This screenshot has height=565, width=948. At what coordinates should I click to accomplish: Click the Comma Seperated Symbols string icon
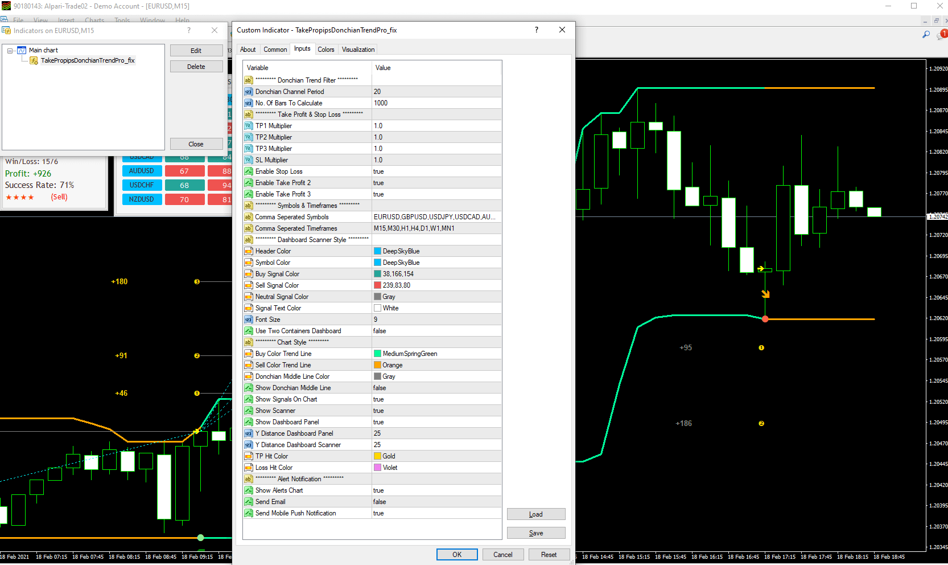[248, 217]
